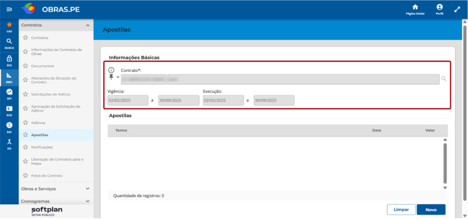Image resolution: width=468 pixels, height=219 pixels.
Task: Expand to fullscreen with arrows icon
Action: point(457,9)
